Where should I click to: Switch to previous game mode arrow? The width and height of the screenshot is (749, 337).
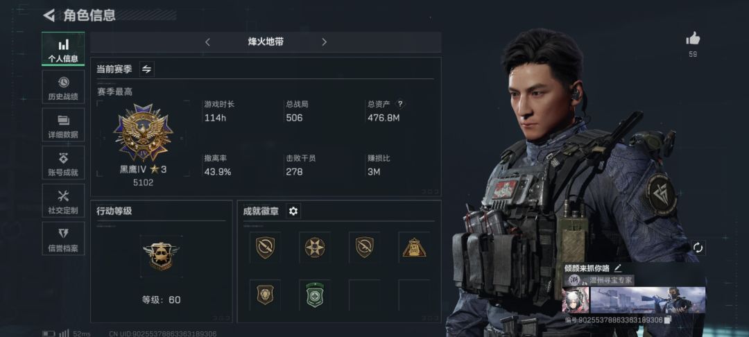click(207, 42)
